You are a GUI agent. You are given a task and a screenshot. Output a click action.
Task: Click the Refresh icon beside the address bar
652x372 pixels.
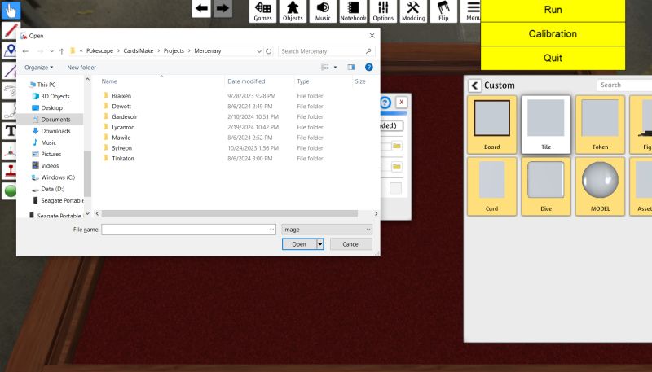(269, 51)
